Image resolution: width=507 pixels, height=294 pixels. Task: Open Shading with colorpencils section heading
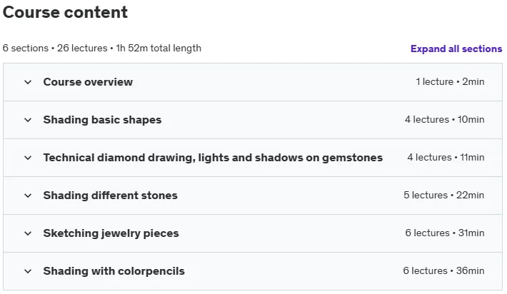click(x=114, y=271)
